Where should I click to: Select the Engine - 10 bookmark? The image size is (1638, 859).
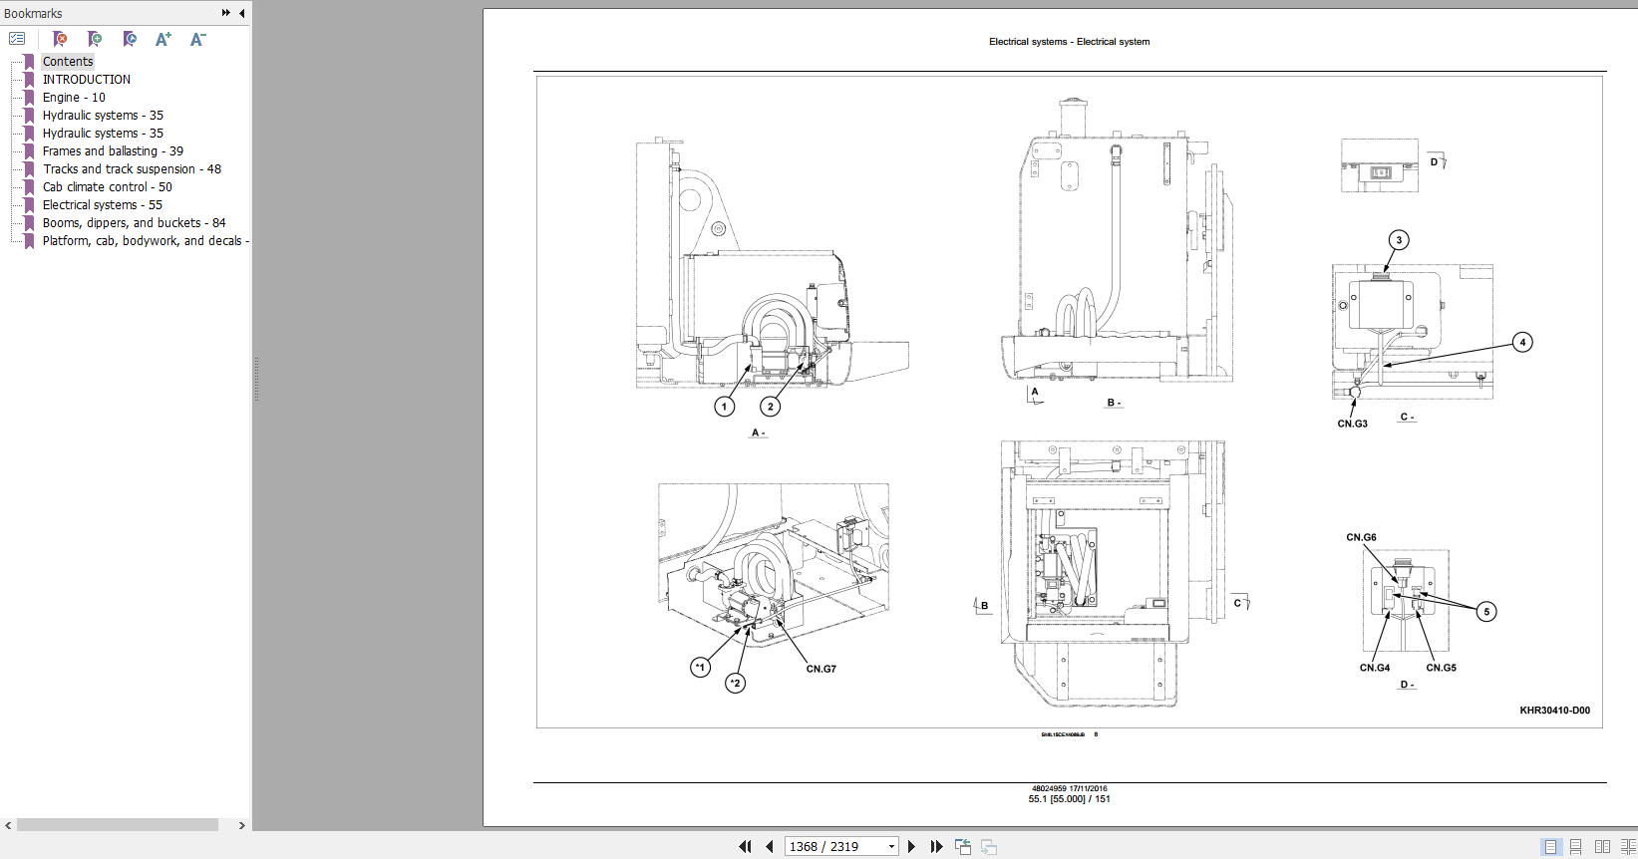pyautogui.click(x=73, y=98)
